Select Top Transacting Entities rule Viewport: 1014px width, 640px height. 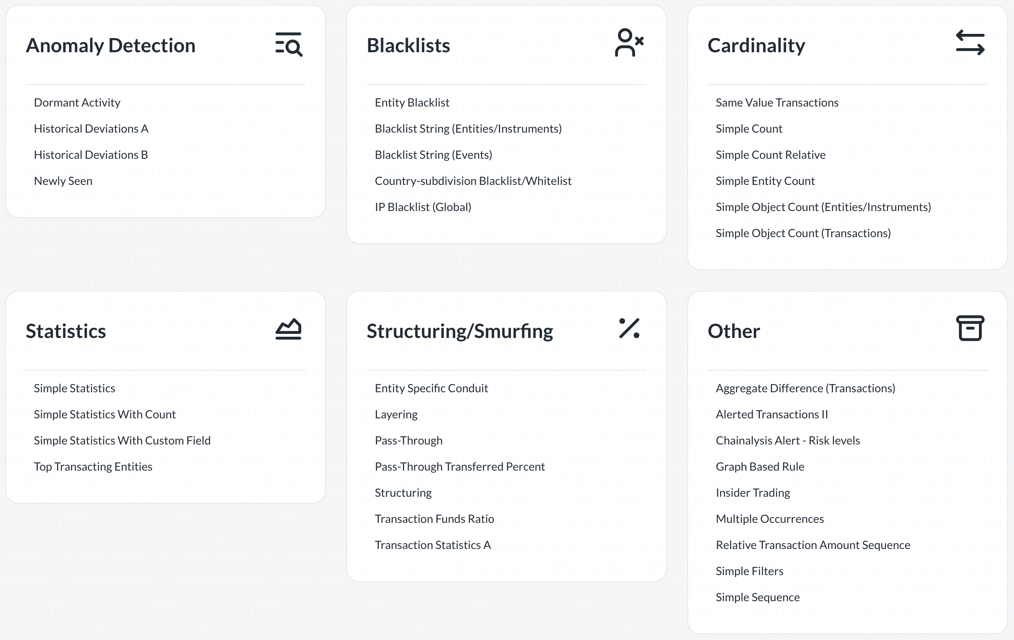coord(93,467)
